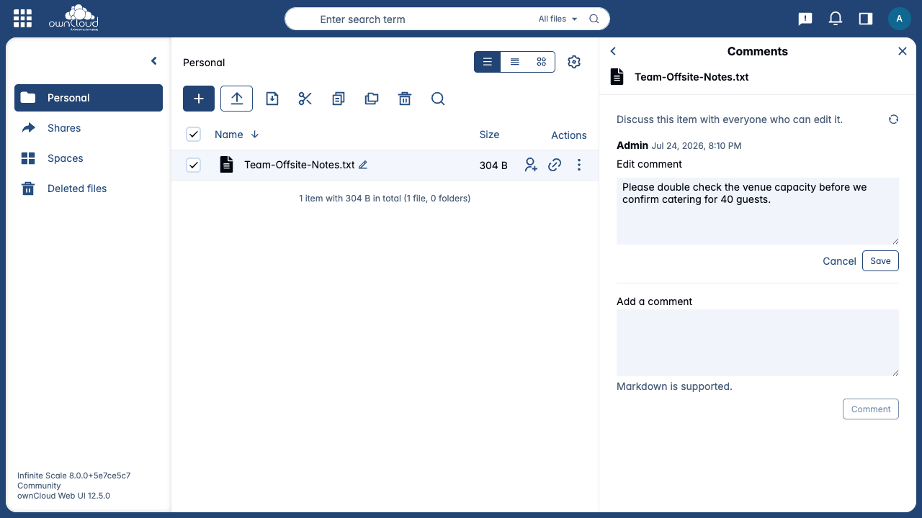The height and width of the screenshot is (518, 922).
Task: Toggle the right sidebar panel icon
Action: (866, 19)
